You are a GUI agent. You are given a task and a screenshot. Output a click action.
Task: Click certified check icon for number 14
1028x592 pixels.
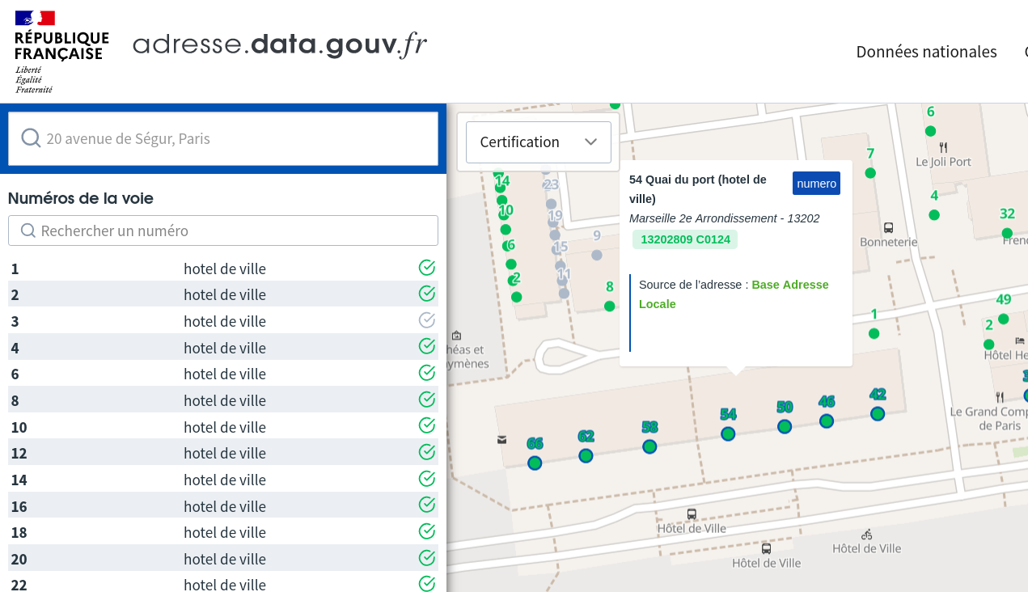coord(427,478)
